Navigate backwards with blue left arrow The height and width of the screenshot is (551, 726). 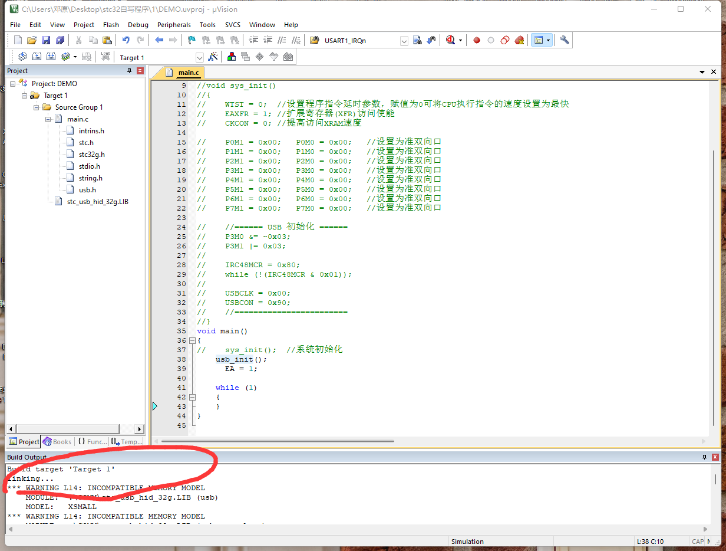[x=159, y=40]
